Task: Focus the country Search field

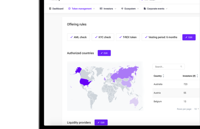Action: click(168, 67)
